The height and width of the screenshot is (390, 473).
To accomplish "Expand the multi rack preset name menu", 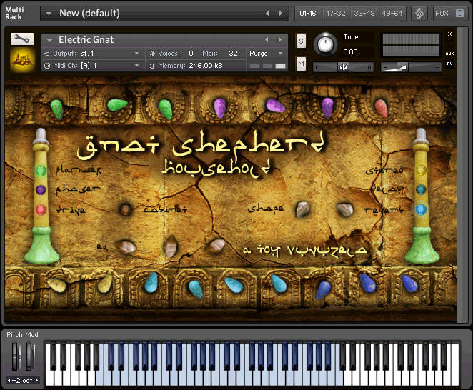I will (x=48, y=13).
